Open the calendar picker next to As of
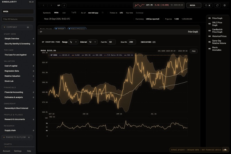This screenshot has width=231, height=154. [x=103, y=13]
